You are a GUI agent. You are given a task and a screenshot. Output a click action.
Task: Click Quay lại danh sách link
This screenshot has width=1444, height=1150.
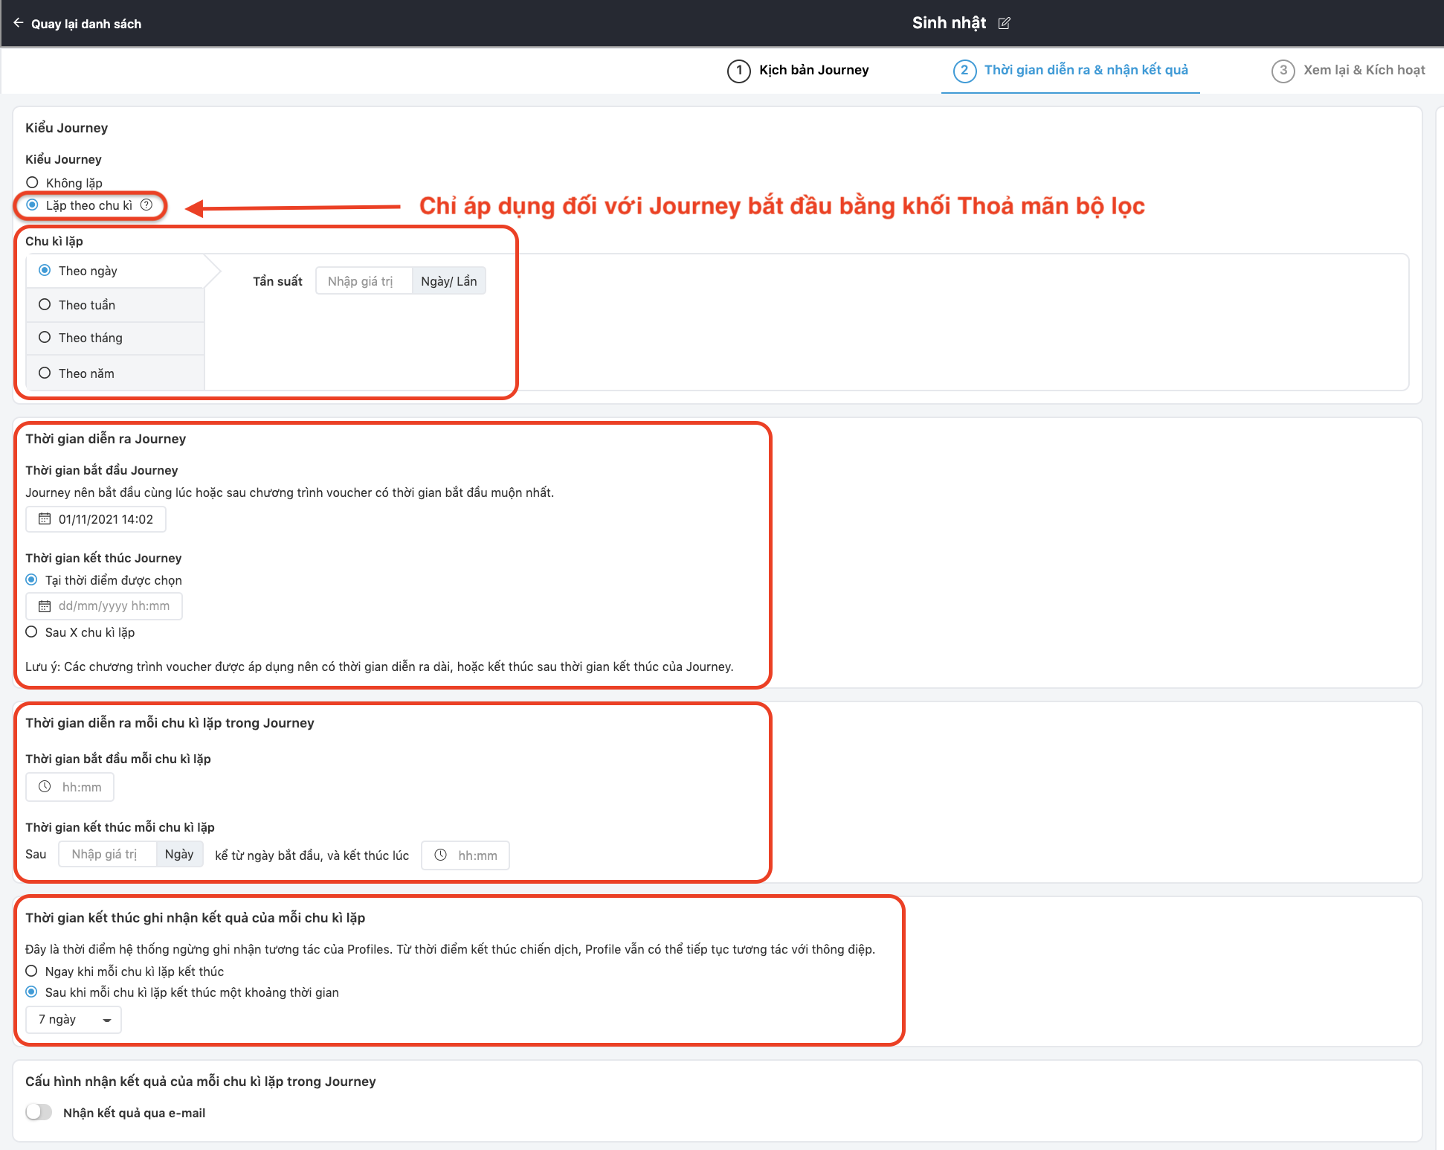(x=86, y=24)
